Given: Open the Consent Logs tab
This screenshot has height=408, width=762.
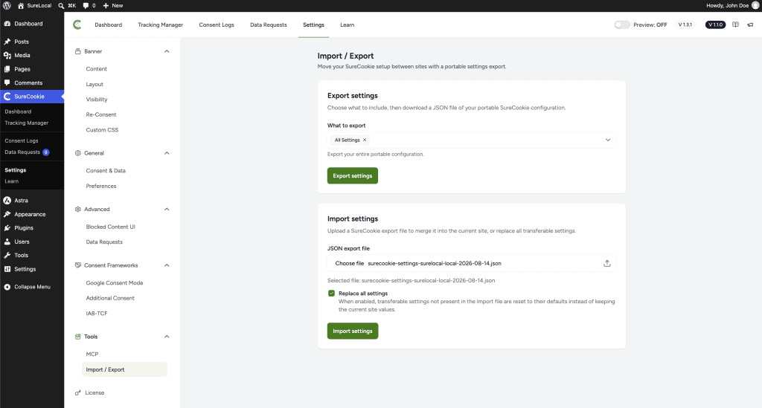Looking at the screenshot, I should [217, 25].
